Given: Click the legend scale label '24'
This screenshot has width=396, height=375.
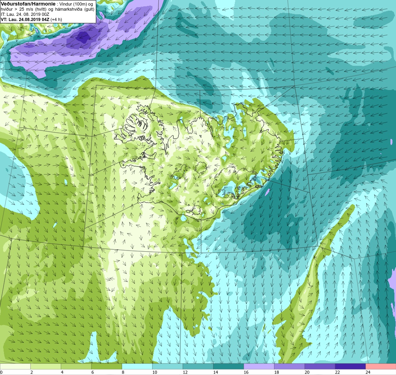Looking at the screenshot, I should click(368, 372).
